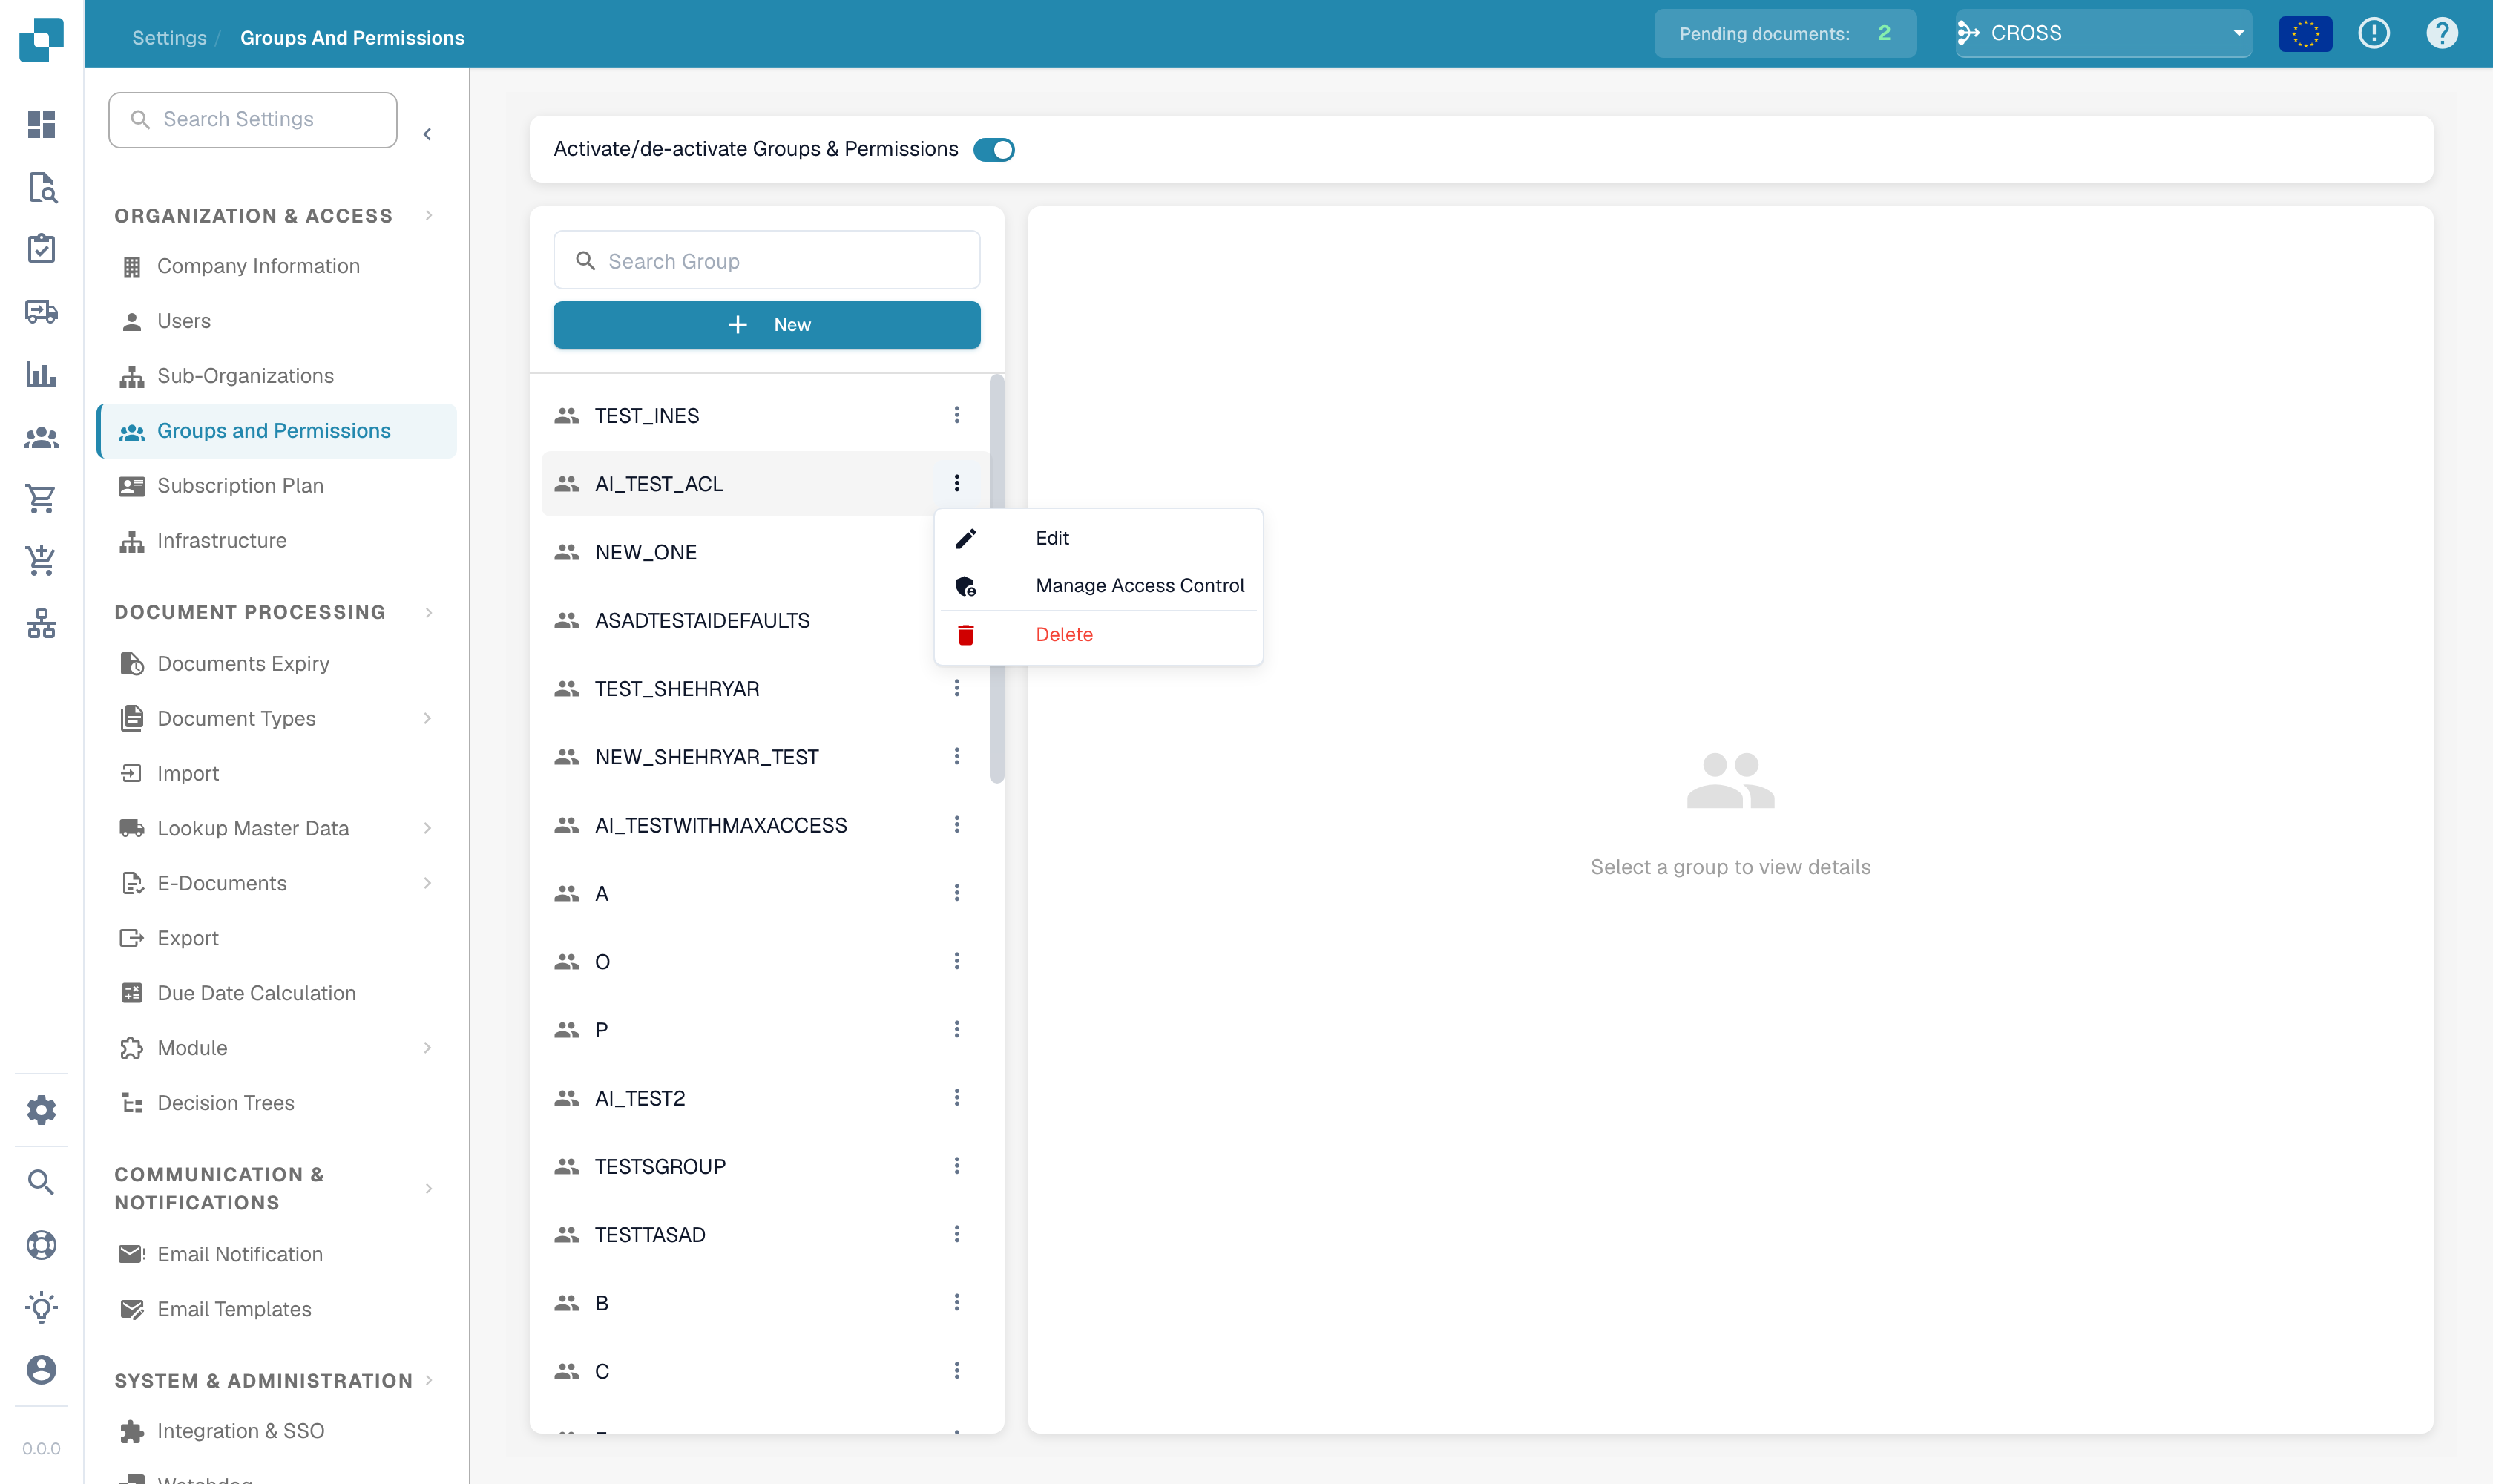This screenshot has height=1484, width=2493.
Task: Open Documents Expiry settings
Action: click(x=276, y=664)
